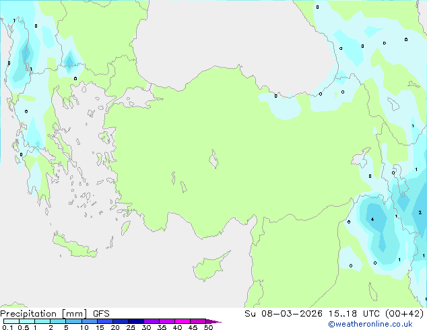
Task: Open the weatheronline.co.uk copyright link
Action: pos(370,324)
